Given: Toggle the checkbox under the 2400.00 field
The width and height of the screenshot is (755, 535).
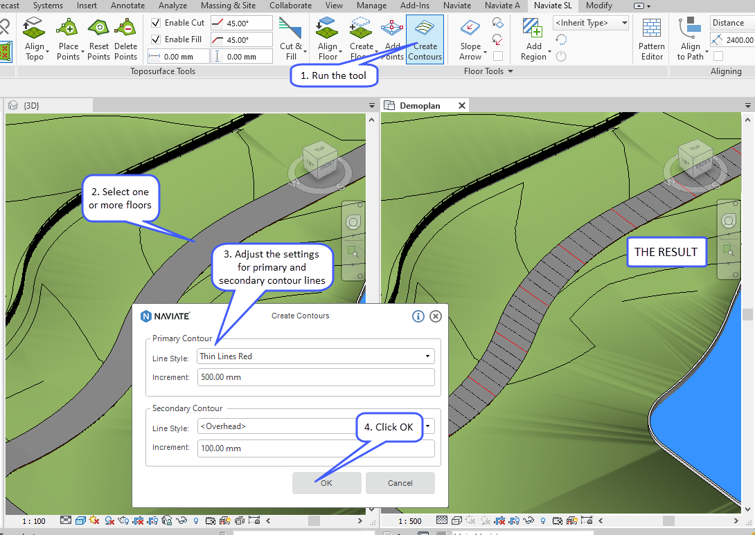Looking at the screenshot, I should tap(718, 56).
